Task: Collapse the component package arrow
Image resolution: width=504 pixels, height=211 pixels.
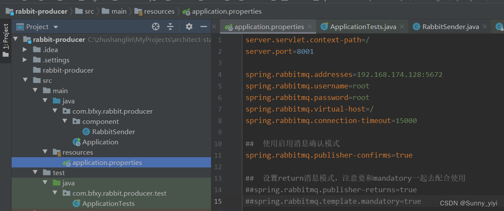Action: click(65, 121)
